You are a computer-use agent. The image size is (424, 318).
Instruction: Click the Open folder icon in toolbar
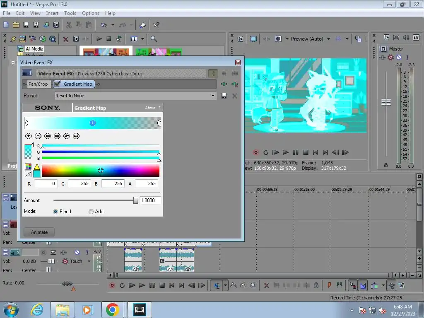click(16, 25)
